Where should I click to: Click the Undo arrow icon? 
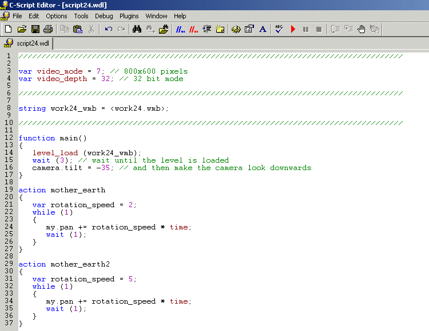(108, 29)
